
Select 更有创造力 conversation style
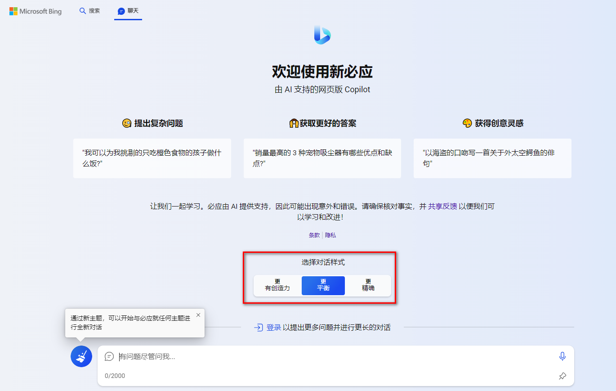click(277, 285)
